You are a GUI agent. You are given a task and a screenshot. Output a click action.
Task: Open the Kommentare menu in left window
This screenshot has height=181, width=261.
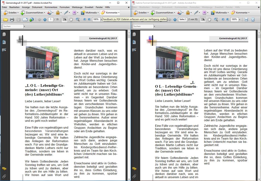(x=51, y=7)
